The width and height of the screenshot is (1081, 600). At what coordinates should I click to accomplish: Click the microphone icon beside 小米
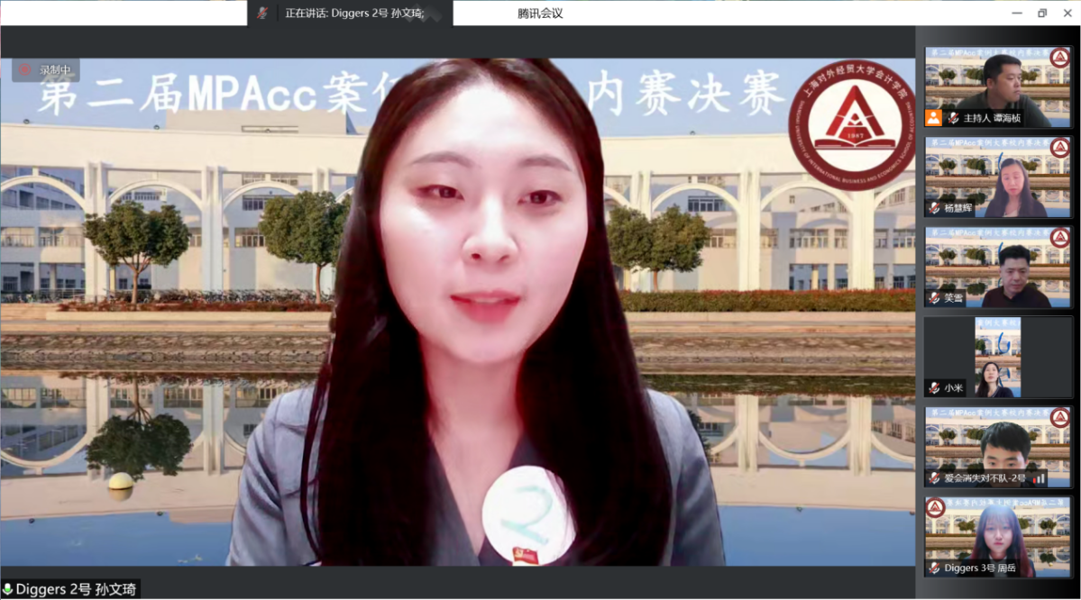935,388
